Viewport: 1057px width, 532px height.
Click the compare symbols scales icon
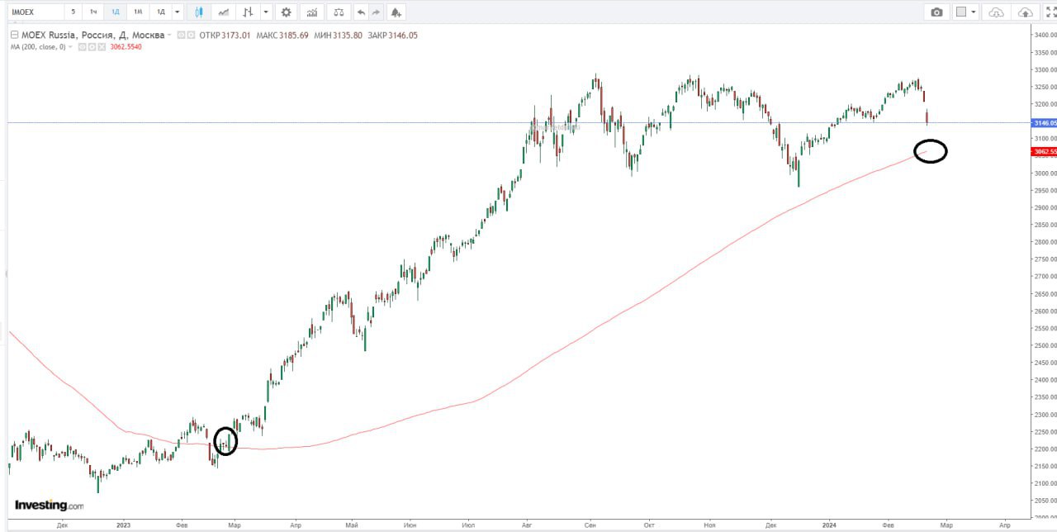[x=337, y=12]
